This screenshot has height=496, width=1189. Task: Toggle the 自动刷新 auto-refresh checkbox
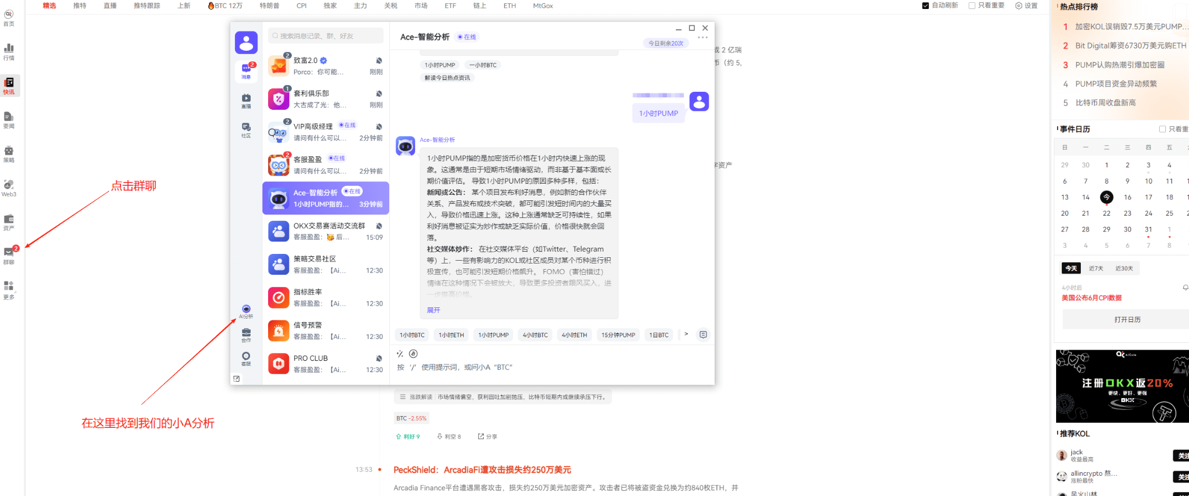point(925,6)
